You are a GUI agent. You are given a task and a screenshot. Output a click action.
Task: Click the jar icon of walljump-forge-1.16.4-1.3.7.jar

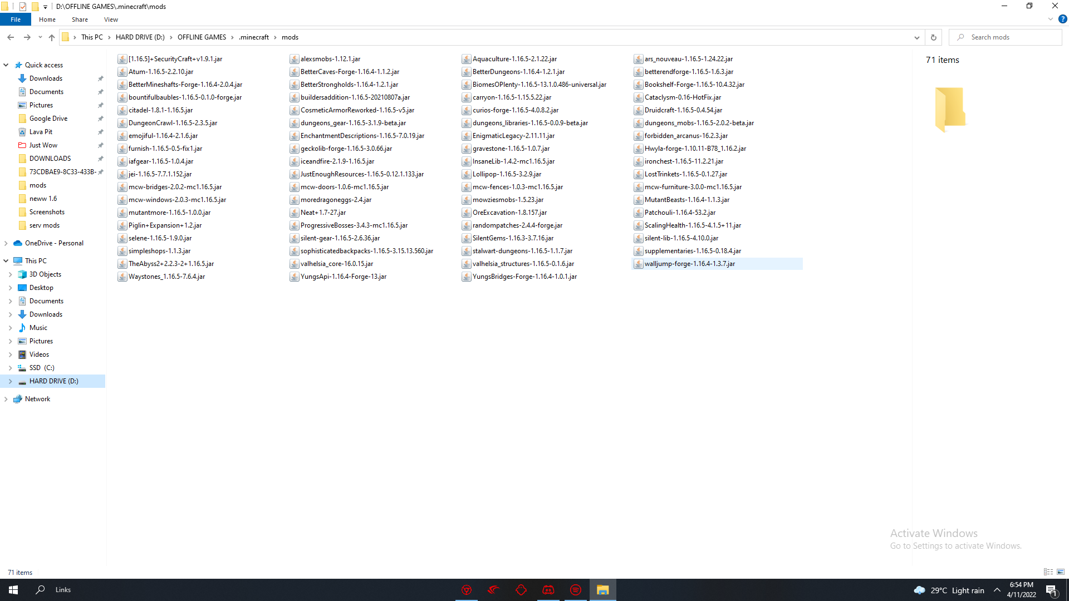[x=639, y=264]
